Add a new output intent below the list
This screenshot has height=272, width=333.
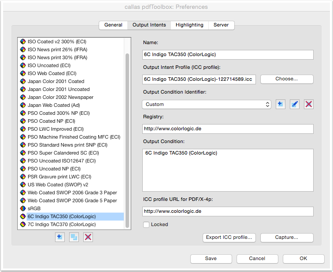[x=59, y=237]
